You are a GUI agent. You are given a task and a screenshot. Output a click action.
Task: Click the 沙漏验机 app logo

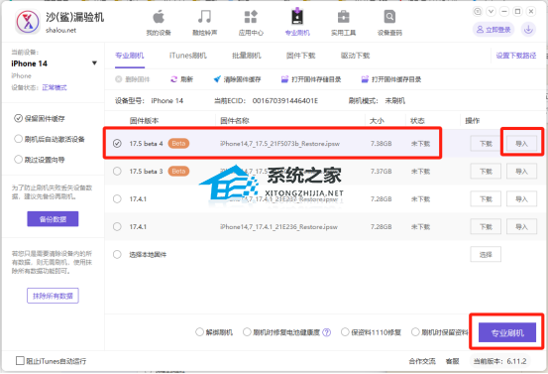[28, 23]
